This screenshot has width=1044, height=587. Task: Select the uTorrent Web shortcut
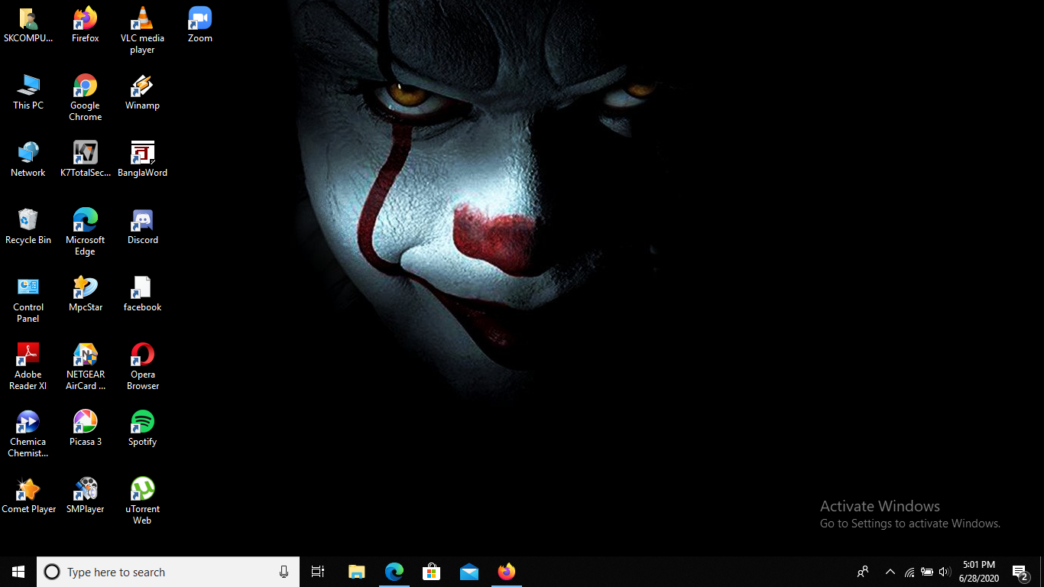tap(142, 501)
